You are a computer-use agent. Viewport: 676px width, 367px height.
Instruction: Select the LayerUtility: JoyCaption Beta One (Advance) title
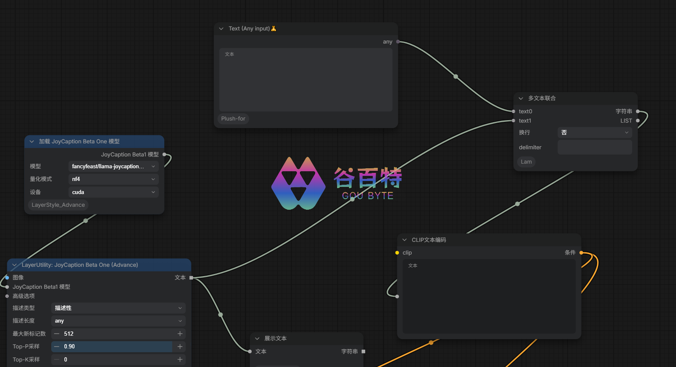point(80,265)
